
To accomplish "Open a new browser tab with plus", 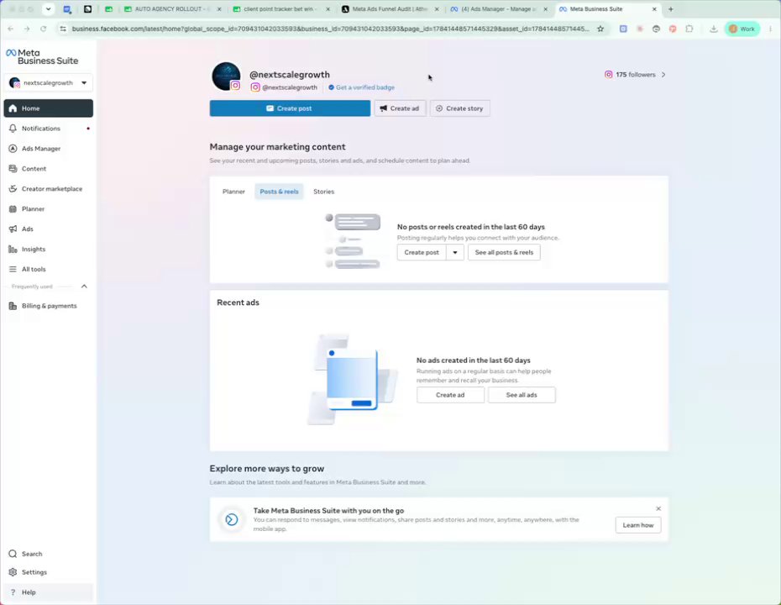I will (x=671, y=9).
